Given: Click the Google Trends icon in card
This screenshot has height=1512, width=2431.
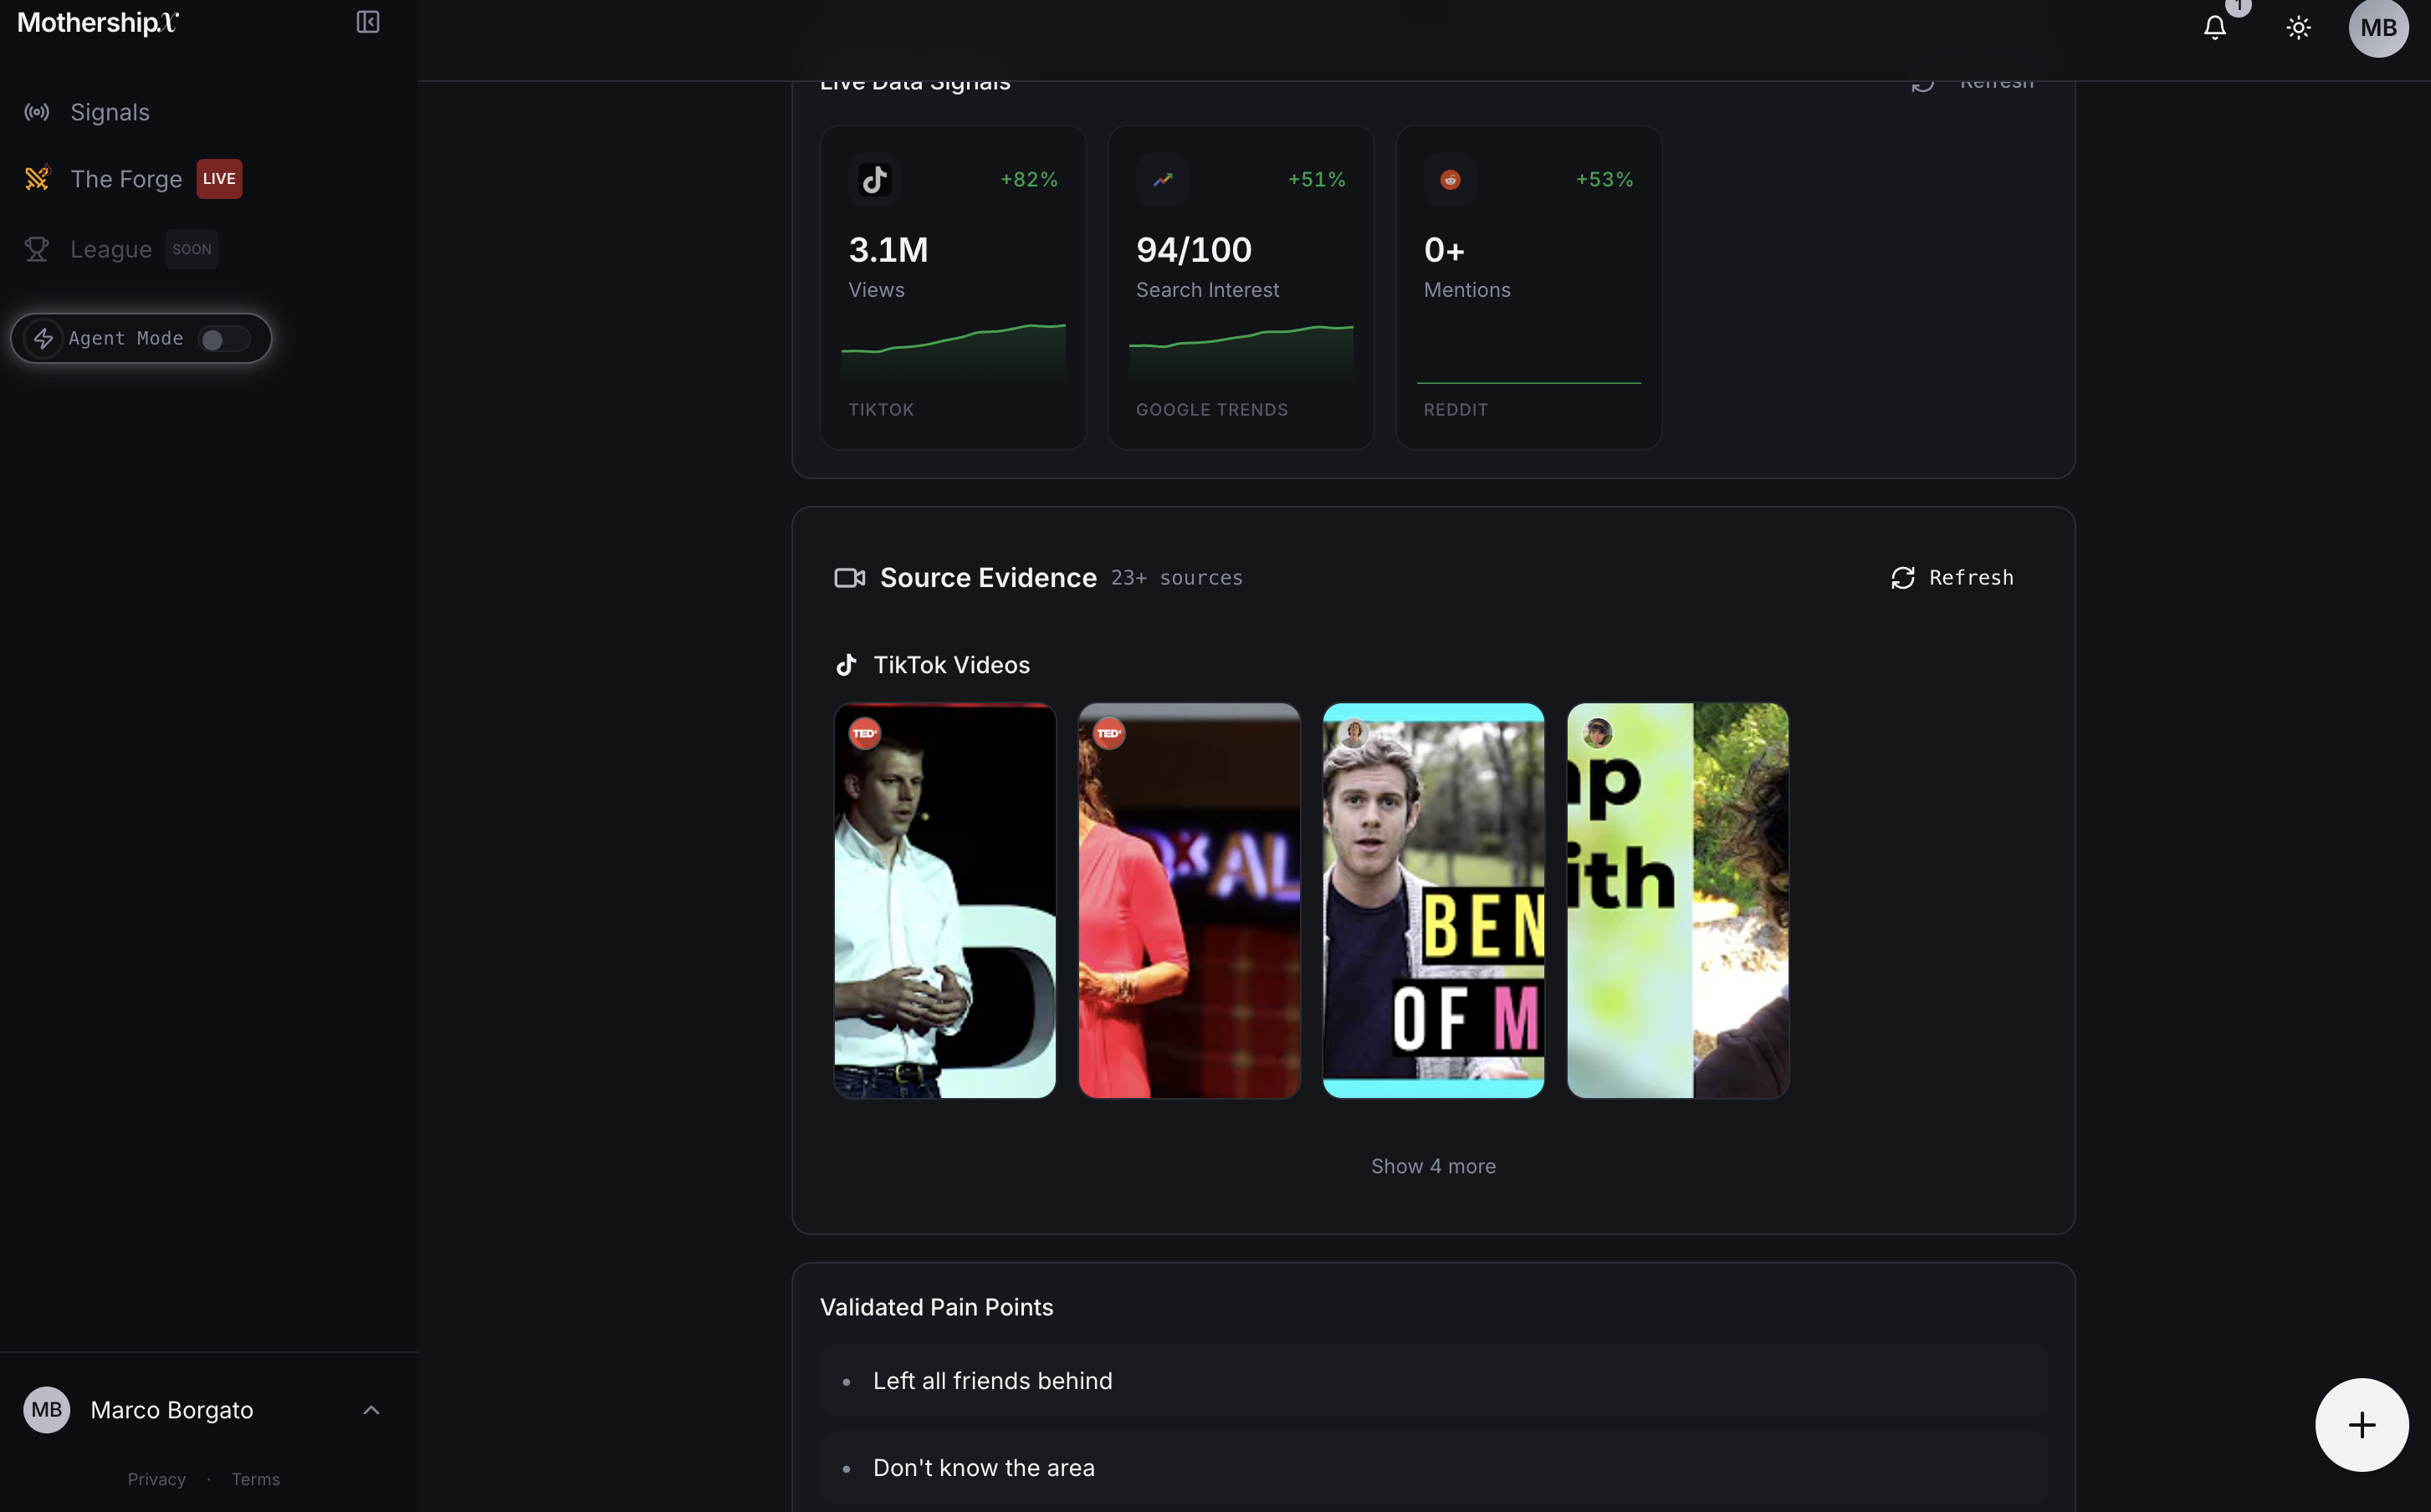Looking at the screenshot, I should (1162, 180).
